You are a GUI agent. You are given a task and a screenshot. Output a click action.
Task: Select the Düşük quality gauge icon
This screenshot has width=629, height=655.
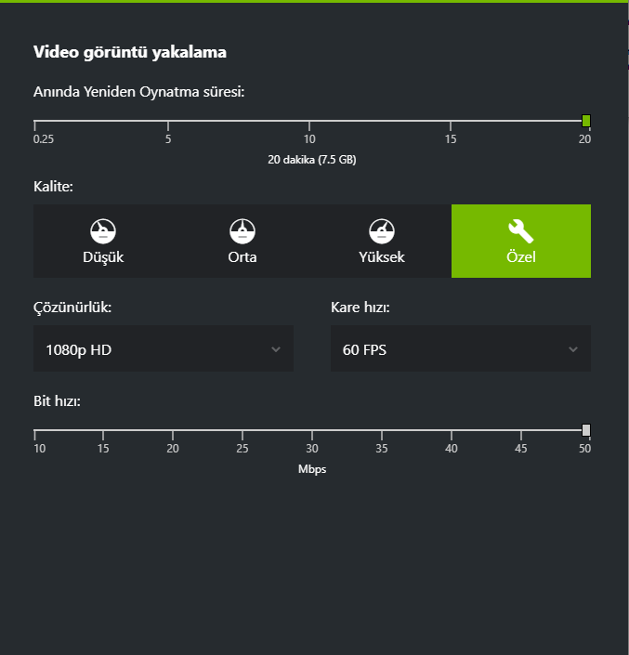point(103,231)
